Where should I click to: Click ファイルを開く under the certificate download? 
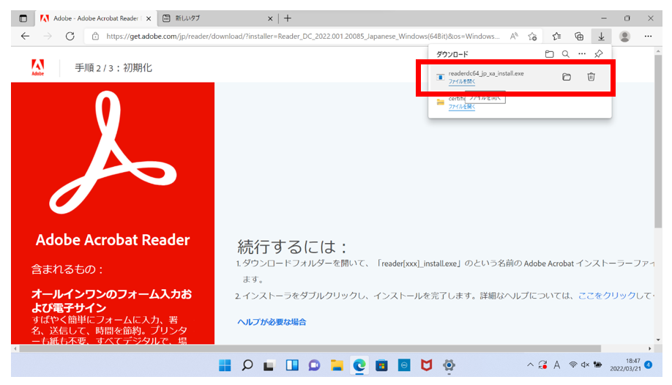(x=462, y=107)
